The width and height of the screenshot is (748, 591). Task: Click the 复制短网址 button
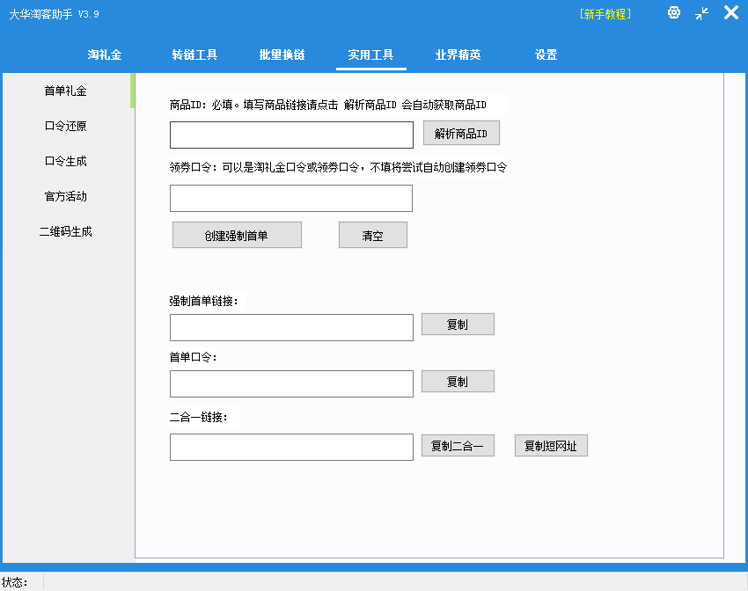(x=551, y=446)
